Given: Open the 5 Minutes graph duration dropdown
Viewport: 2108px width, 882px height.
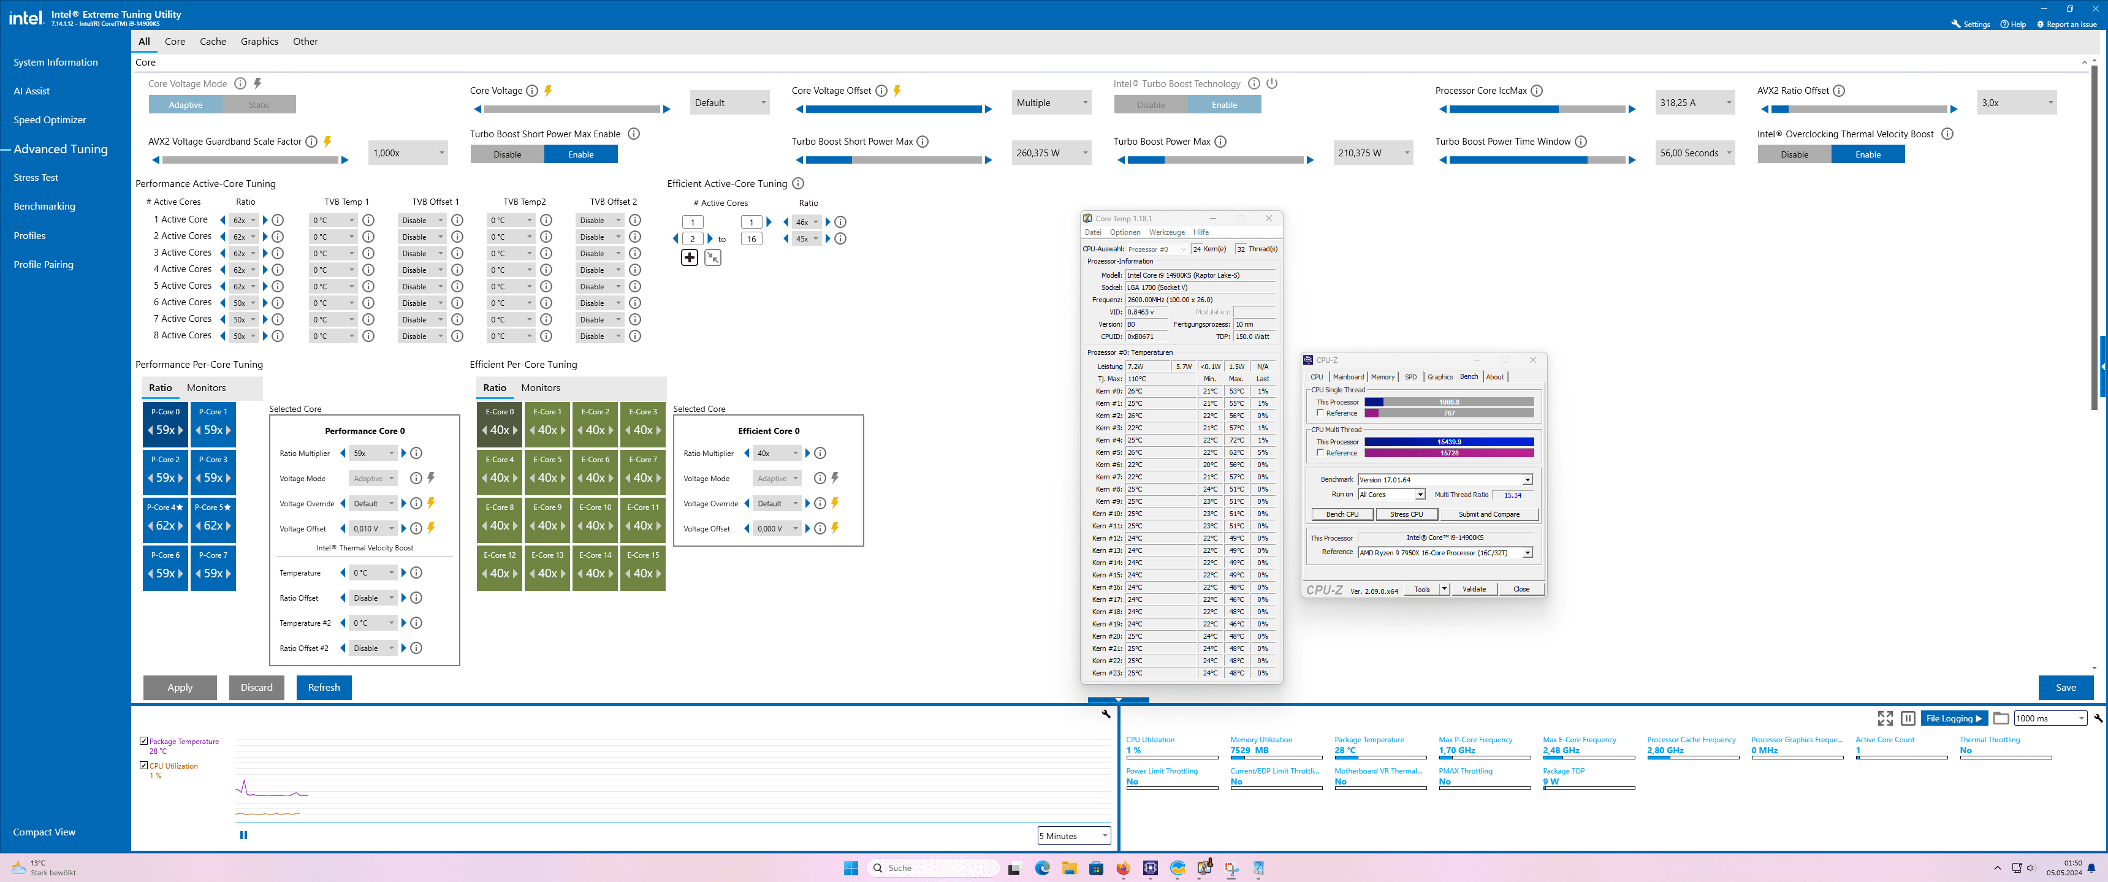Looking at the screenshot, I should pyautogui.click(x=1074, y=835).
